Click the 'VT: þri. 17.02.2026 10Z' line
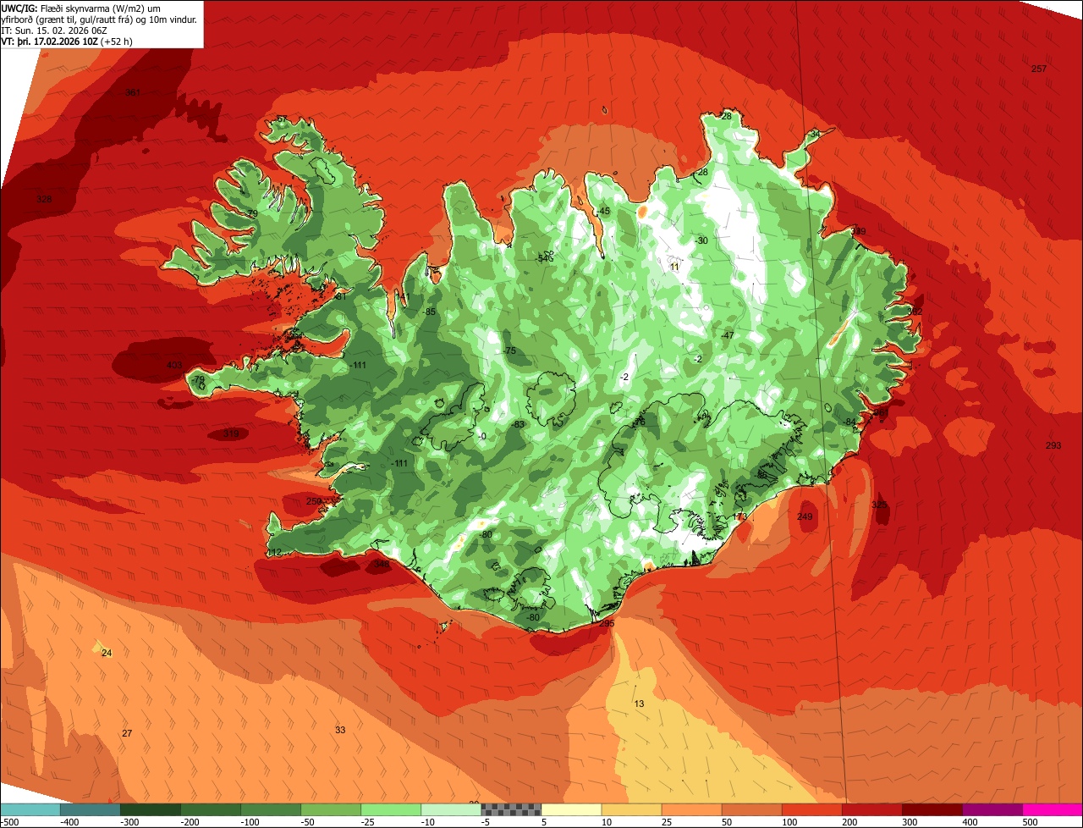The height and width of the screenshot is (828, 1083). point(66,41)
